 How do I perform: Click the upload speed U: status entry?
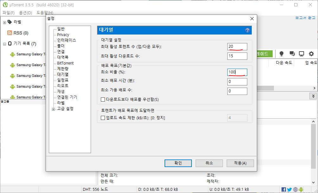229,190
